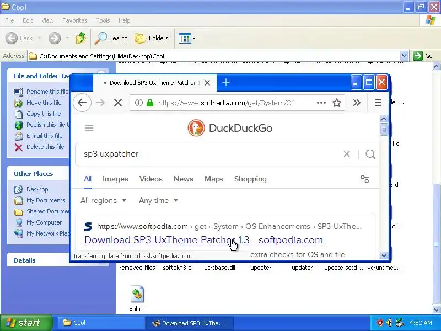Clear the sp3 uxpatcher search text
The image size is (441, 331).
click(347, 154)
